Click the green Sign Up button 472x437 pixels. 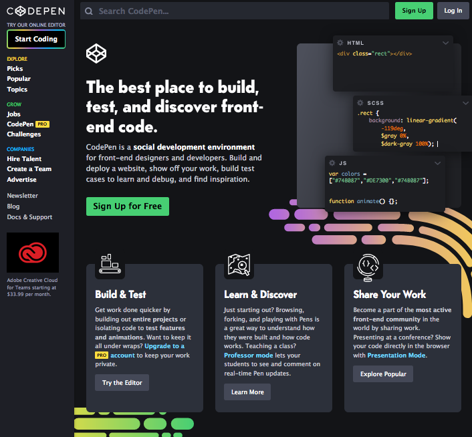click(414, 11)
